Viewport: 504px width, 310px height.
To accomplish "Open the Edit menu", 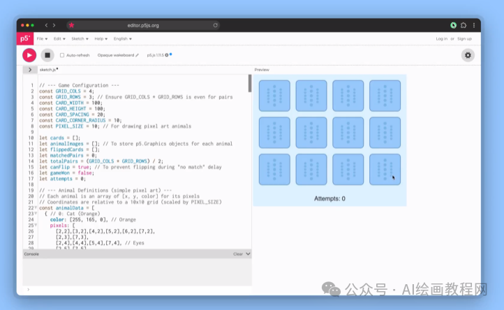I will tap(59, 38).
